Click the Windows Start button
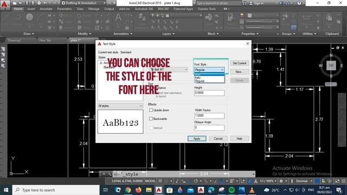 (x=6, y=190)
